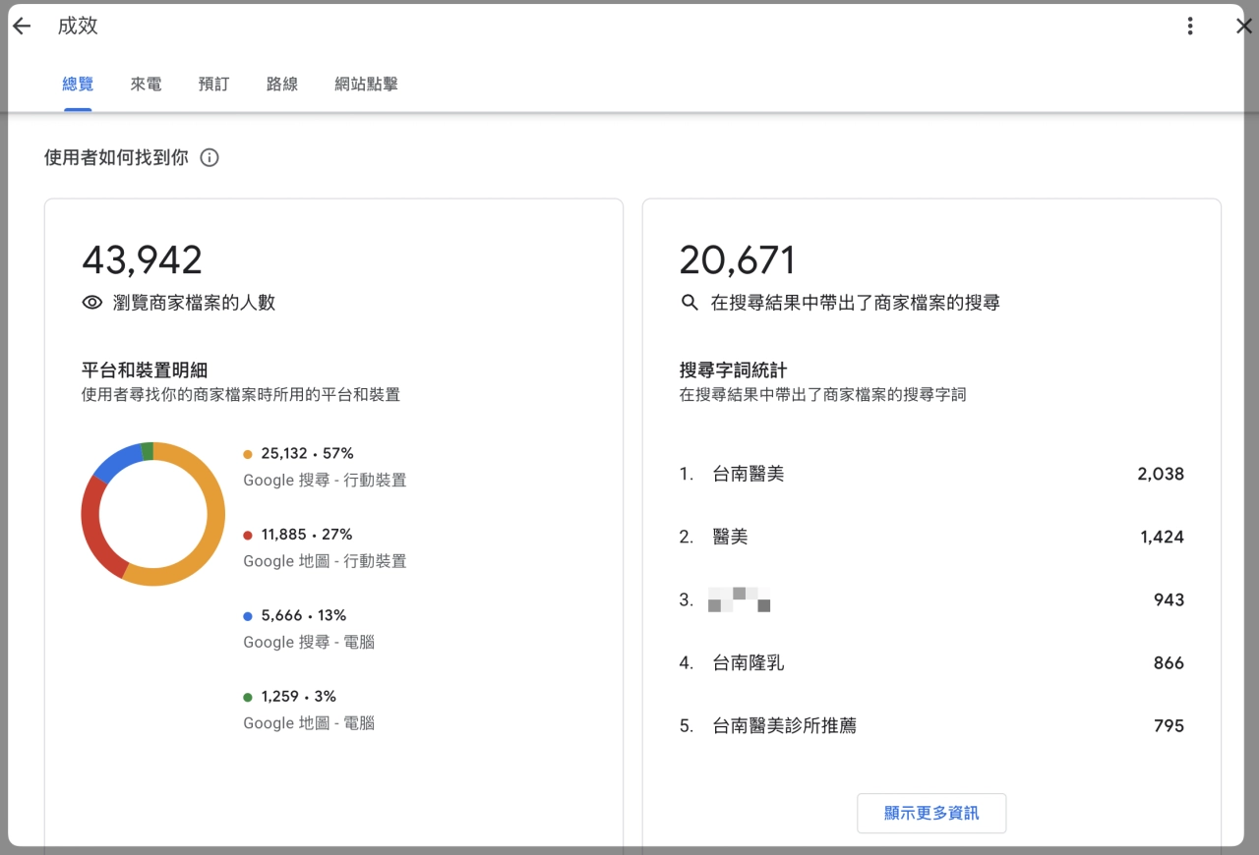
Task: Click the search term 台南醫美診所推薦
Action: pyautogui.click(x=785, y=726)
